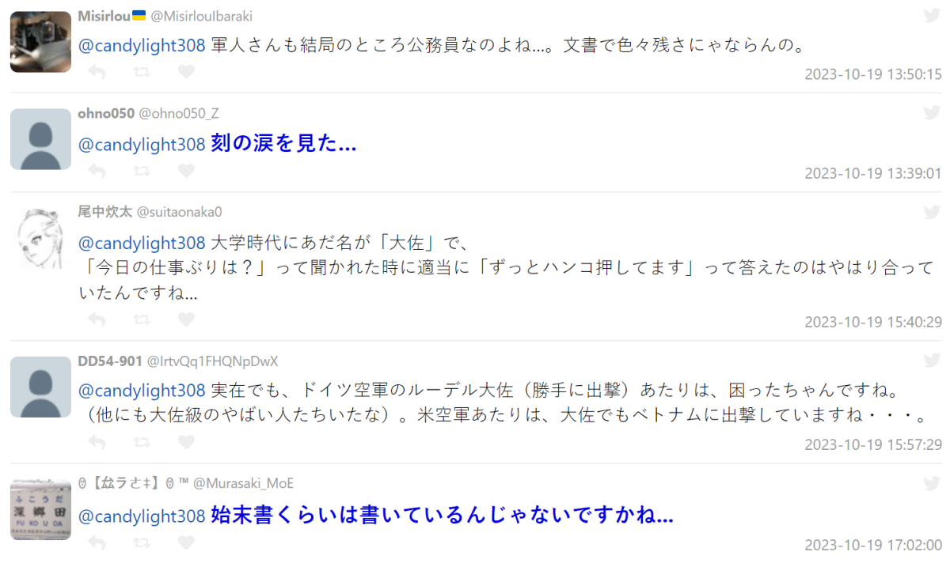Like DD54-901's tweet about ルーデル大佐

click(186, 442)
